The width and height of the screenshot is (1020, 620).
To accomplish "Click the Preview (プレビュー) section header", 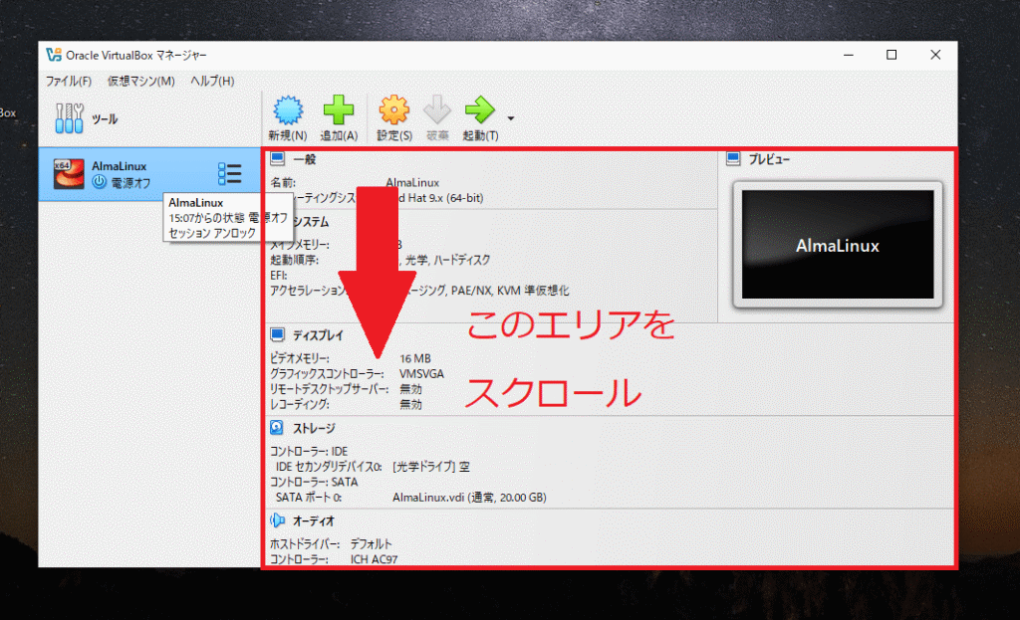I will tap(769, 159).
